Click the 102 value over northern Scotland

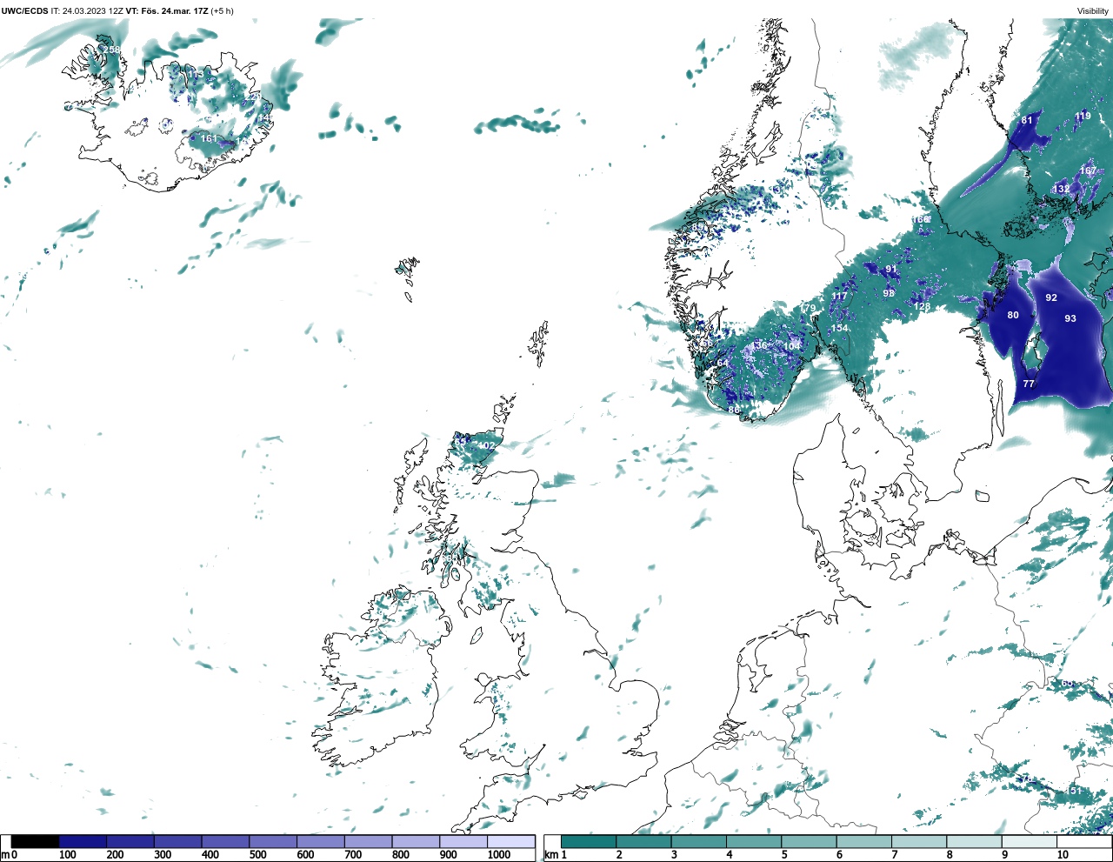tap(486, 445)
